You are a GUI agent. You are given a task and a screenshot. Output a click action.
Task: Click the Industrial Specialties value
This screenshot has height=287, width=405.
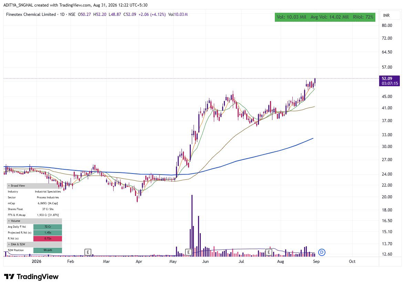(48, 192)
